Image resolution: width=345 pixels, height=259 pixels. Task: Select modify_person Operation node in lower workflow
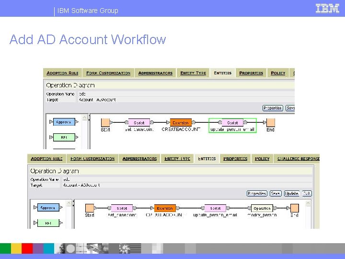coord(262,208)
